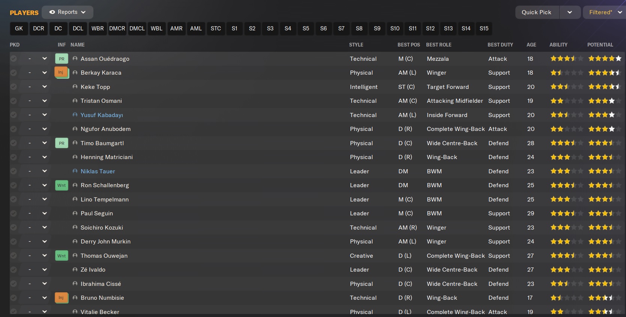Viewport: 626px width, 317px height.
Task: Click the person icon beside Niklas Tauer
Action: pos(75,171)
